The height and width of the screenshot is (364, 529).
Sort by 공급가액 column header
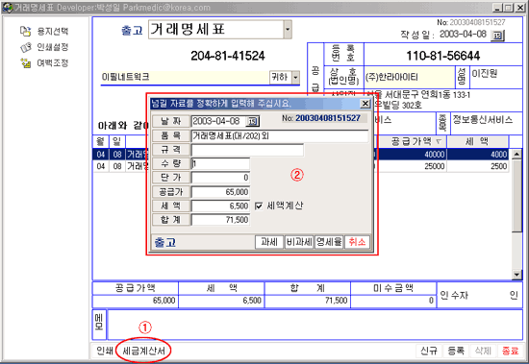click(413, 141)
